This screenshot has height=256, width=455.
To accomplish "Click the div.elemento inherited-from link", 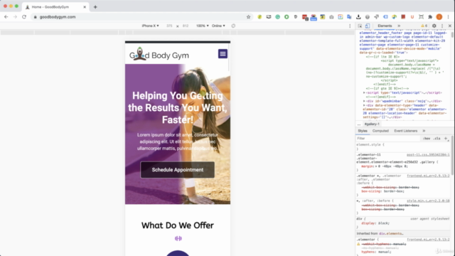I will pyautogui.click(x=391, y=233).
